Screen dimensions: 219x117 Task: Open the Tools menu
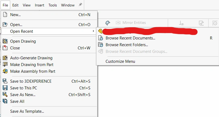click(x=53, y=5)
